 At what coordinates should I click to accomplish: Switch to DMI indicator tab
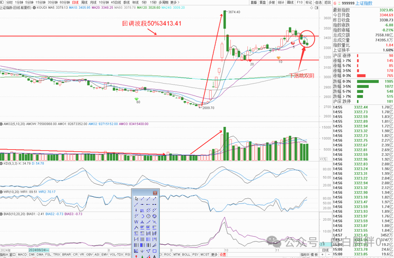pyautogui.click(x=32, y=255)
